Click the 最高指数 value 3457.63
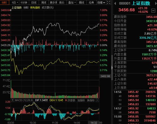This screenshot has height=124, width=157. 151,42
